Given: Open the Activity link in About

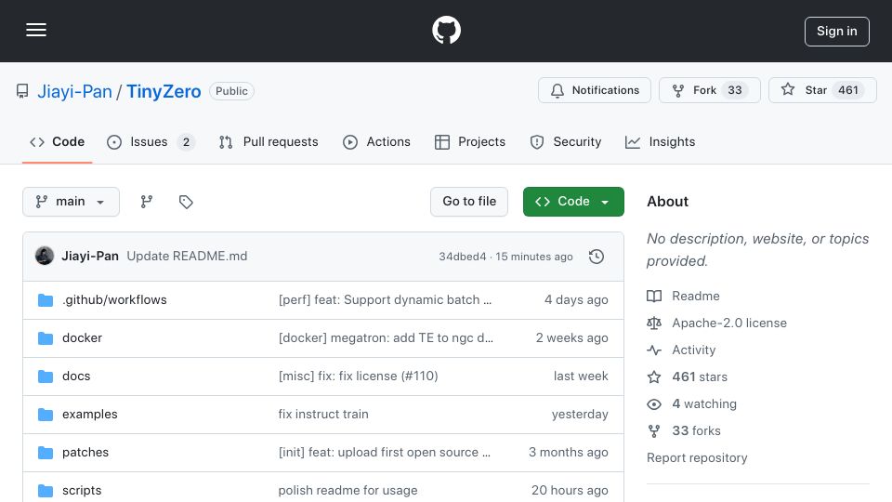Looking at the screenshot, I should 681,350.
